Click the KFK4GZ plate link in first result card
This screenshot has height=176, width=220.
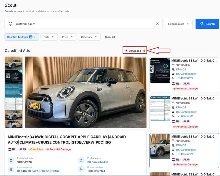click(x=181, y=69)
